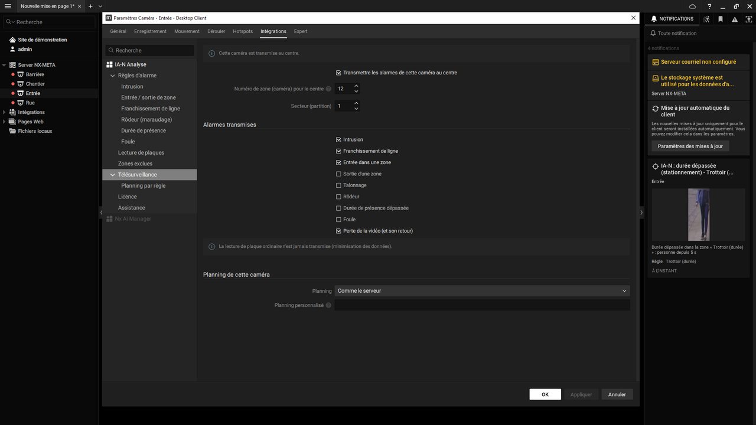
Task: Close the Nouvelle mise en page tab
Action: tap(79, 6)
